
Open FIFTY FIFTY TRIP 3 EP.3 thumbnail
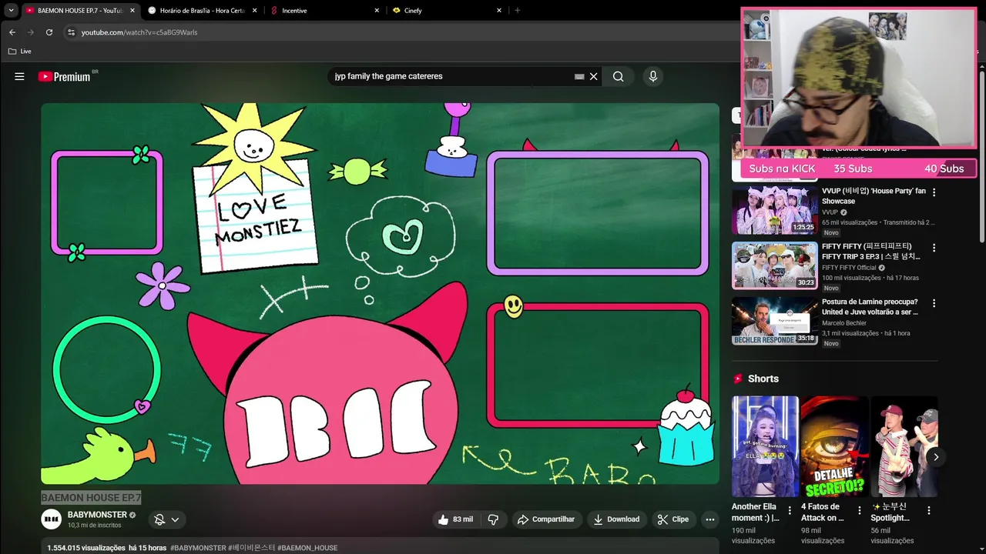click(774, 265)
